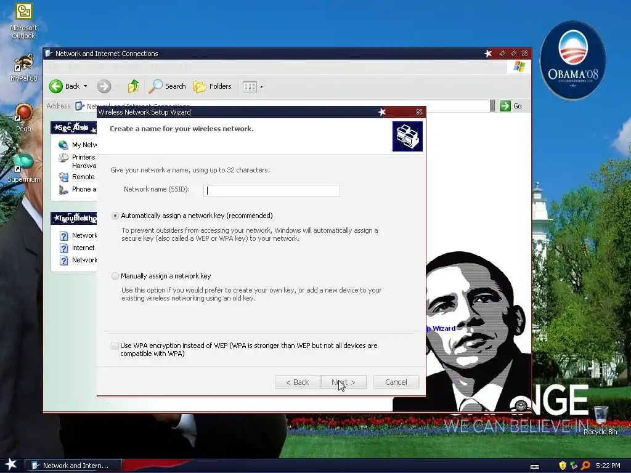
Task: Close the Wireless Network Setup Wizard dialog
Action: 419,112
